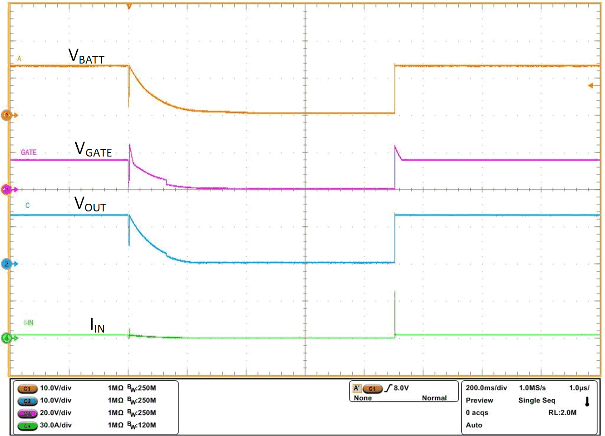Click the '0 acqs' counter
Image resolution: width=605 pixels, height=436 pixels.
coord(477,412)
